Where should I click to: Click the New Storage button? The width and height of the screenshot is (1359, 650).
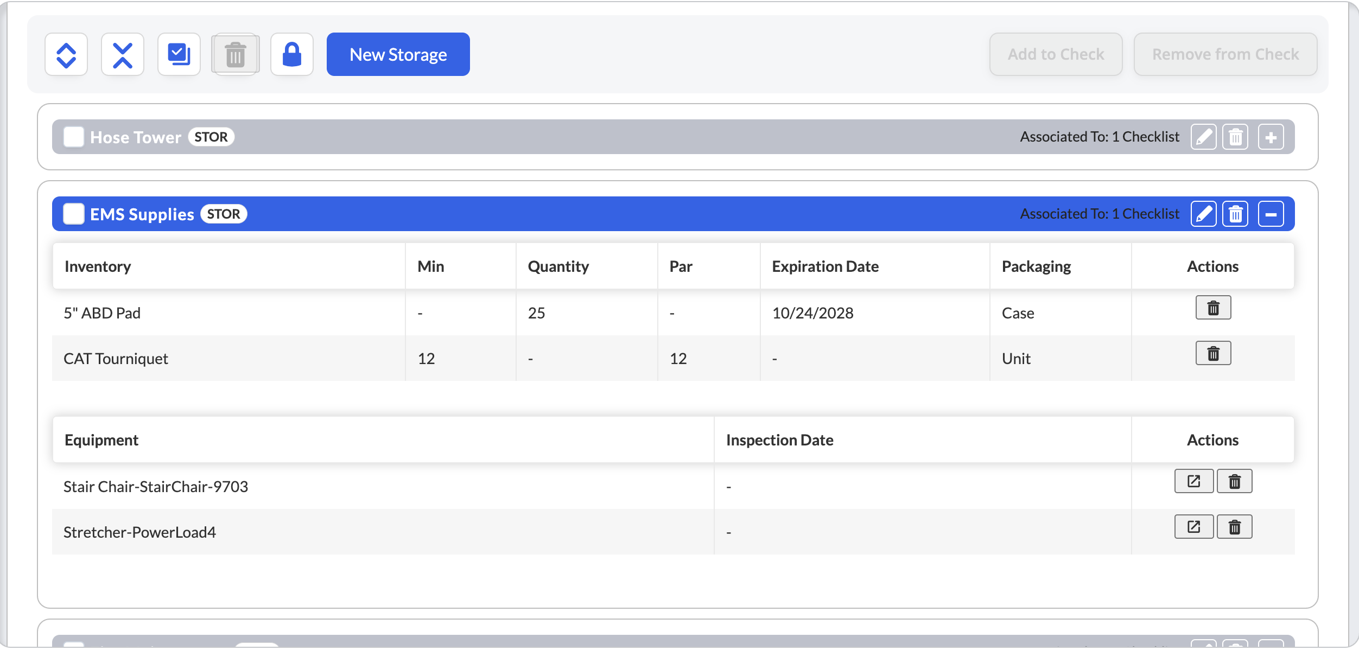[398, 54]
